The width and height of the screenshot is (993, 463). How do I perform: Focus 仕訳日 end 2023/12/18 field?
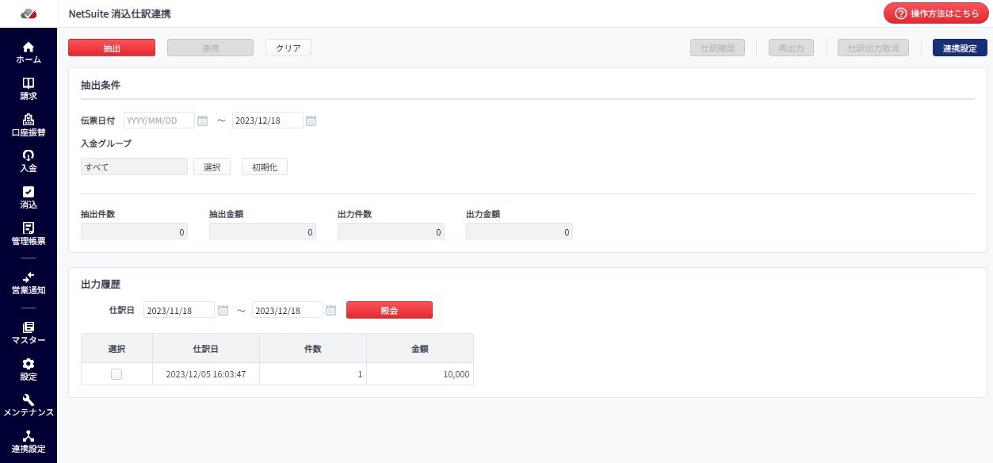tap(287, 310)
